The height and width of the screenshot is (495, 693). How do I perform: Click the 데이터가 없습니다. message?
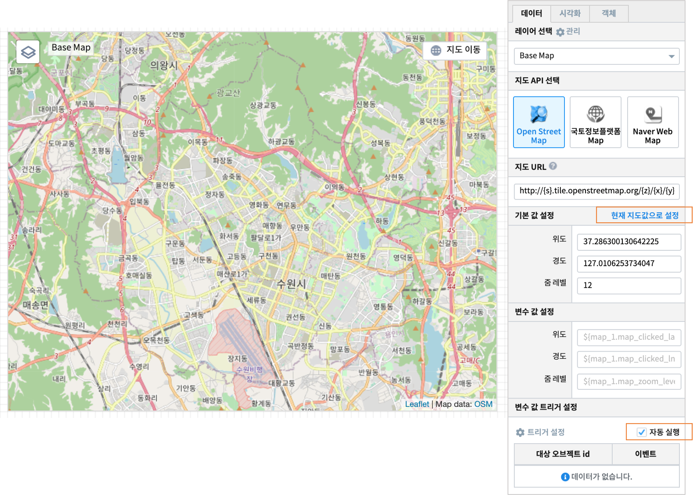[x=602, y=477]
